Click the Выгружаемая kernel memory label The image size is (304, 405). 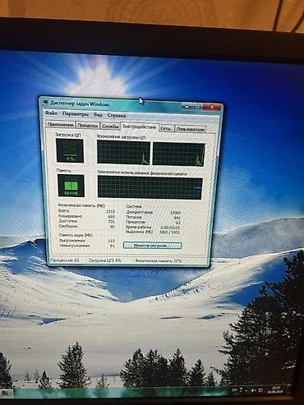point(72,241)
